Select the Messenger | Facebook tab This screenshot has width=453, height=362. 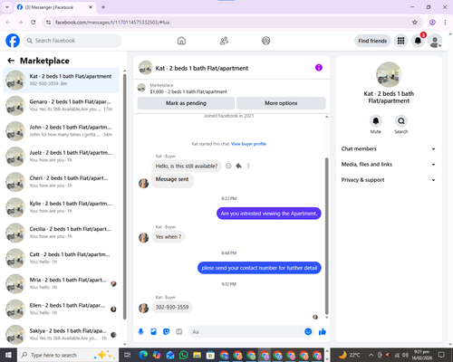pos(55,7)
